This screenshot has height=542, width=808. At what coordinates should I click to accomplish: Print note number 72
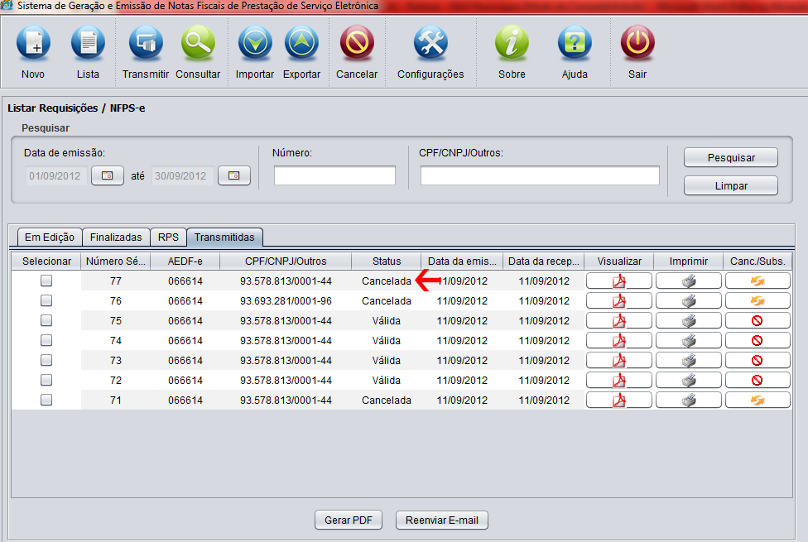coord(689,380)
